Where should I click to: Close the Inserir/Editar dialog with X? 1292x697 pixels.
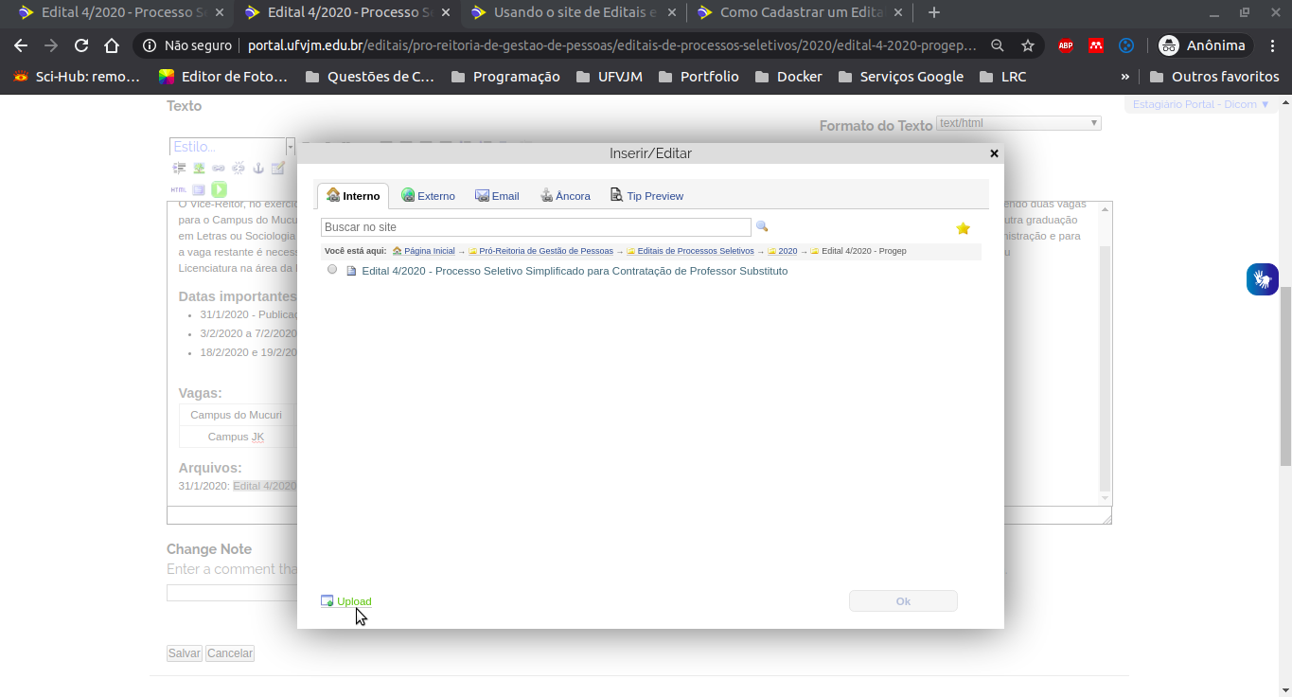coord(994,153)
